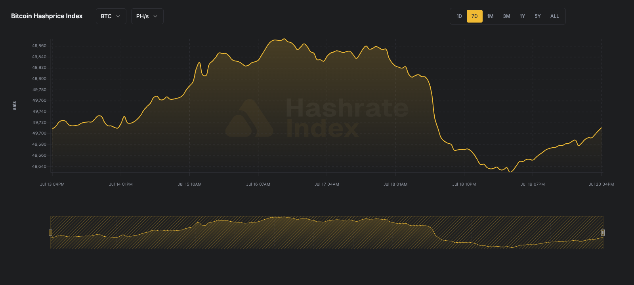634x285 pixels.
Task: Click the 49,840 y-axis label
Action: pyautogui.click(x=39, y=57)
